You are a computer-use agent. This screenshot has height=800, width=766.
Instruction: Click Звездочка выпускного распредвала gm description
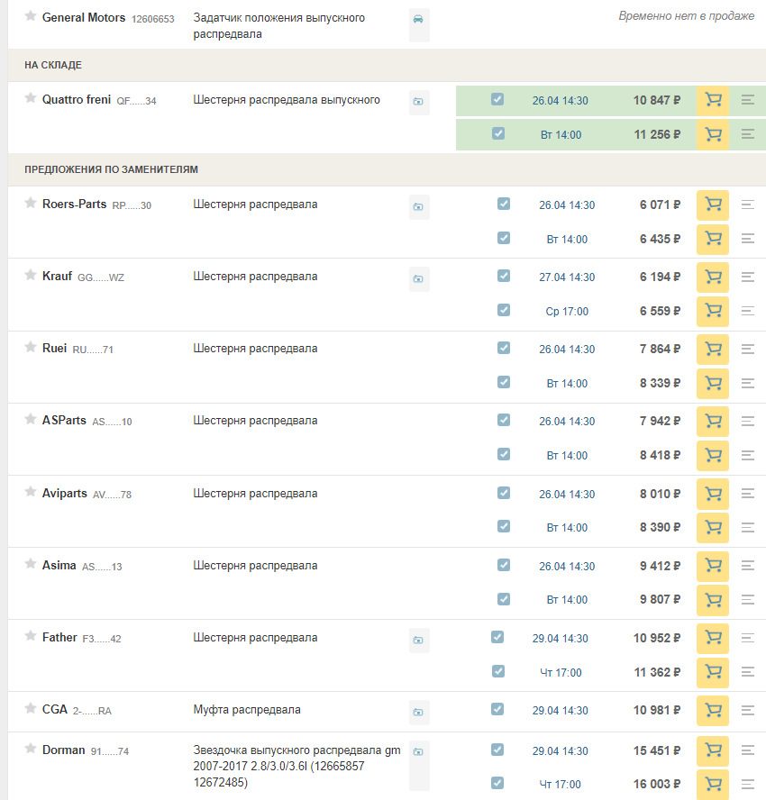(x=296, y=766)
